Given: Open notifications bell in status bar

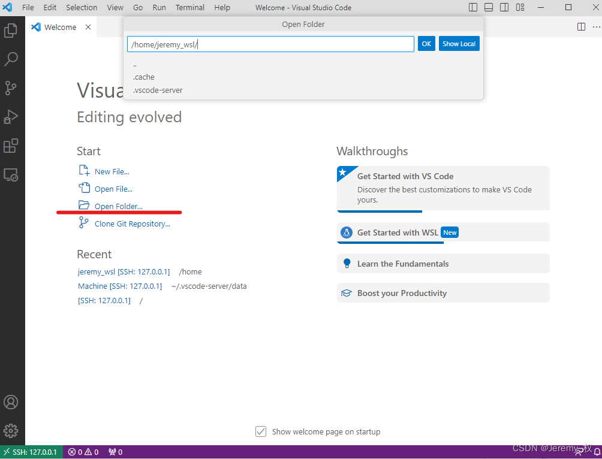Looking at the screenshot, I should coord(597,452).
